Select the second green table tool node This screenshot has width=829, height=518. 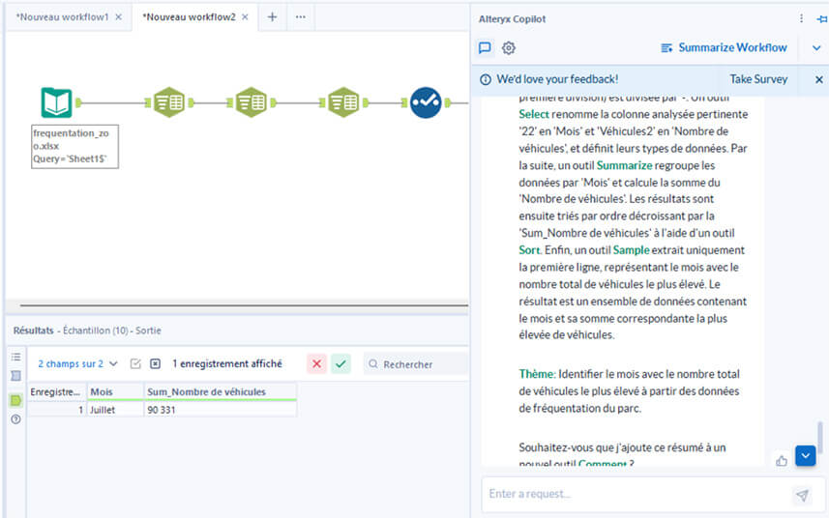(x=252, y=102)
